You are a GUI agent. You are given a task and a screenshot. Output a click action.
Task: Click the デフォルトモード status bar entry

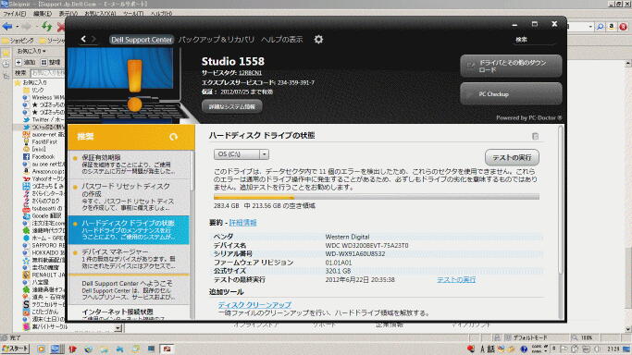click(x=530, y=337)
